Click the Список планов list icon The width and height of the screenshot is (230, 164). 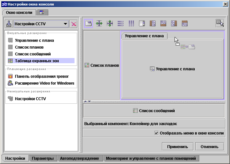pos(10,47)
